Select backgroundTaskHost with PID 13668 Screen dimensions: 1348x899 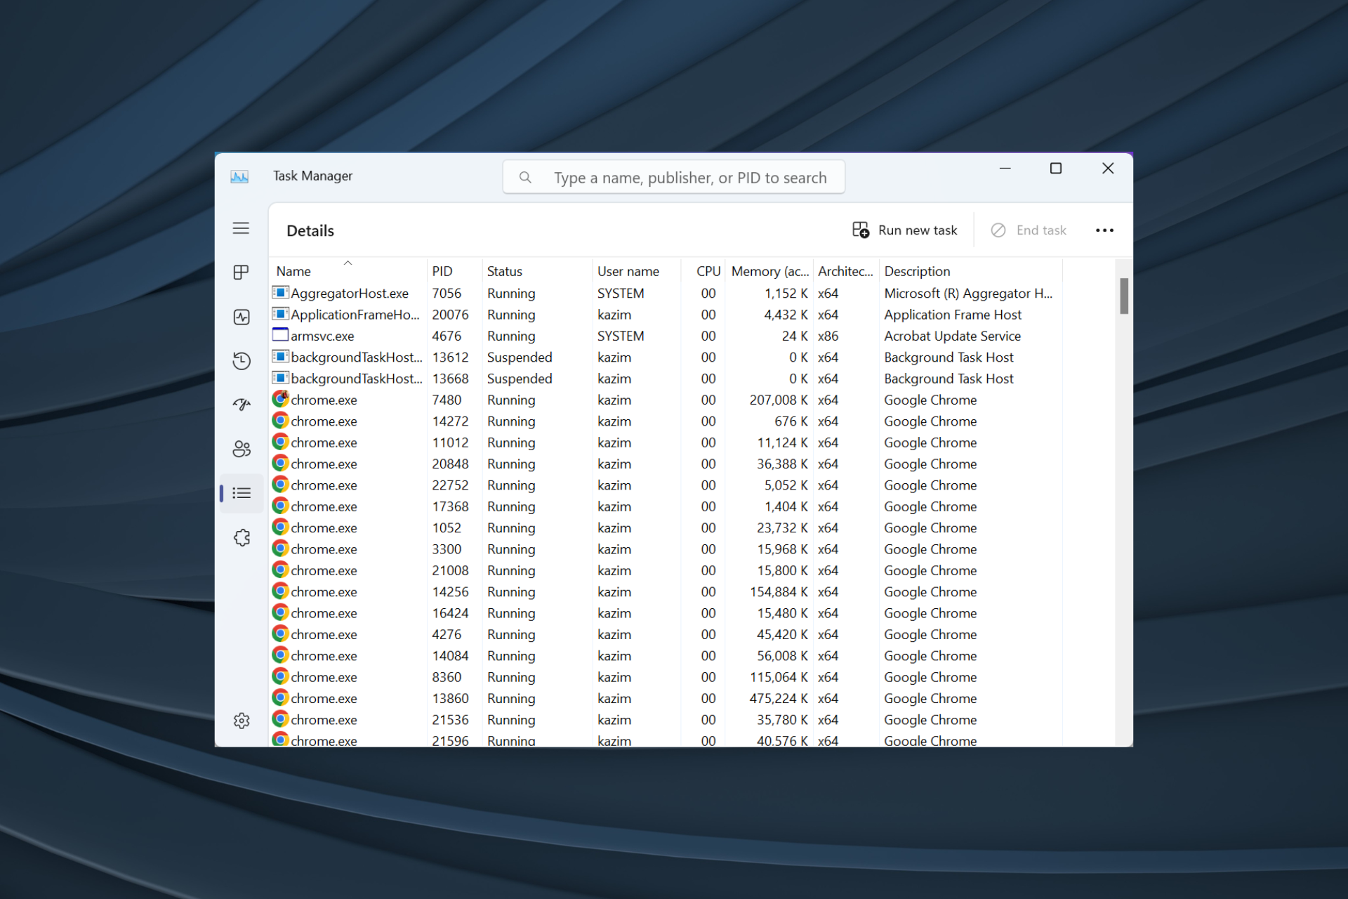[357, 379]
